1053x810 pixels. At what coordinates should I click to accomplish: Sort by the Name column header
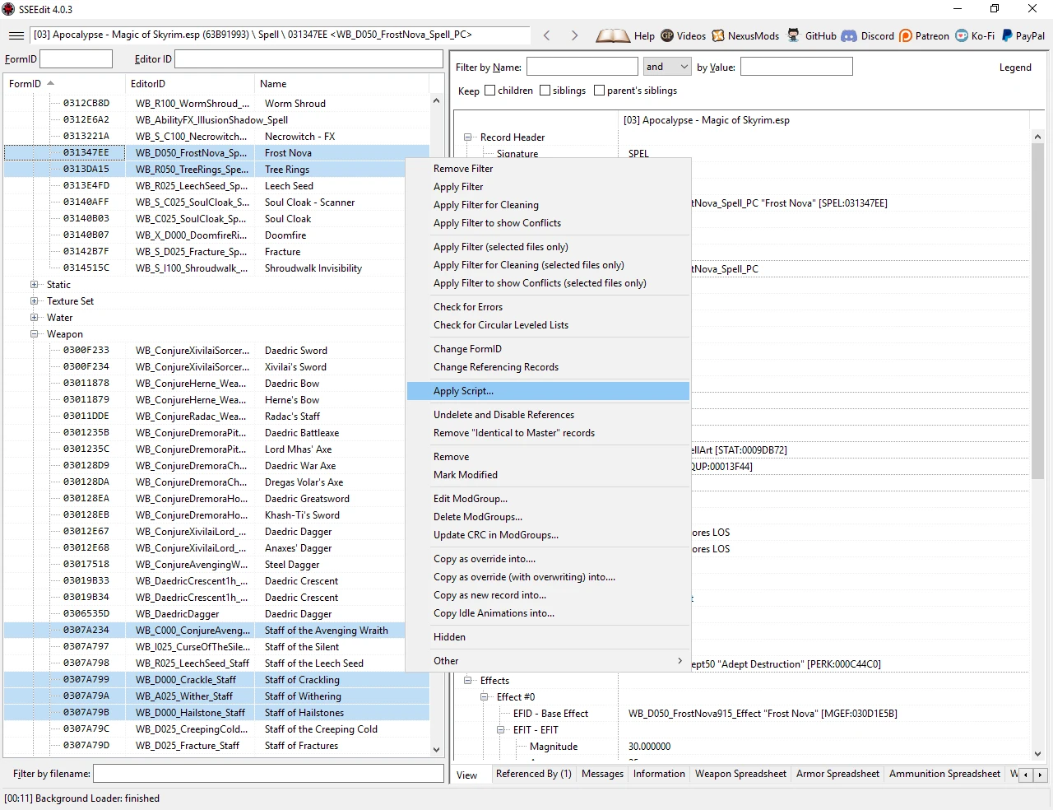341,84
